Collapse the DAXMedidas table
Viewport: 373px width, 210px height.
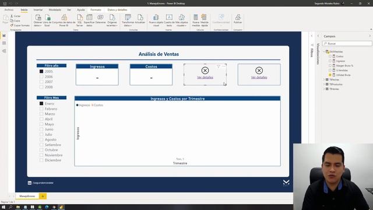click(324, 51)
